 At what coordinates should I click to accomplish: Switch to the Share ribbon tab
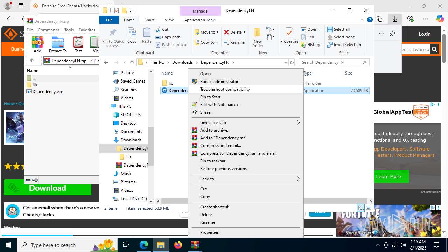[149, 20]
